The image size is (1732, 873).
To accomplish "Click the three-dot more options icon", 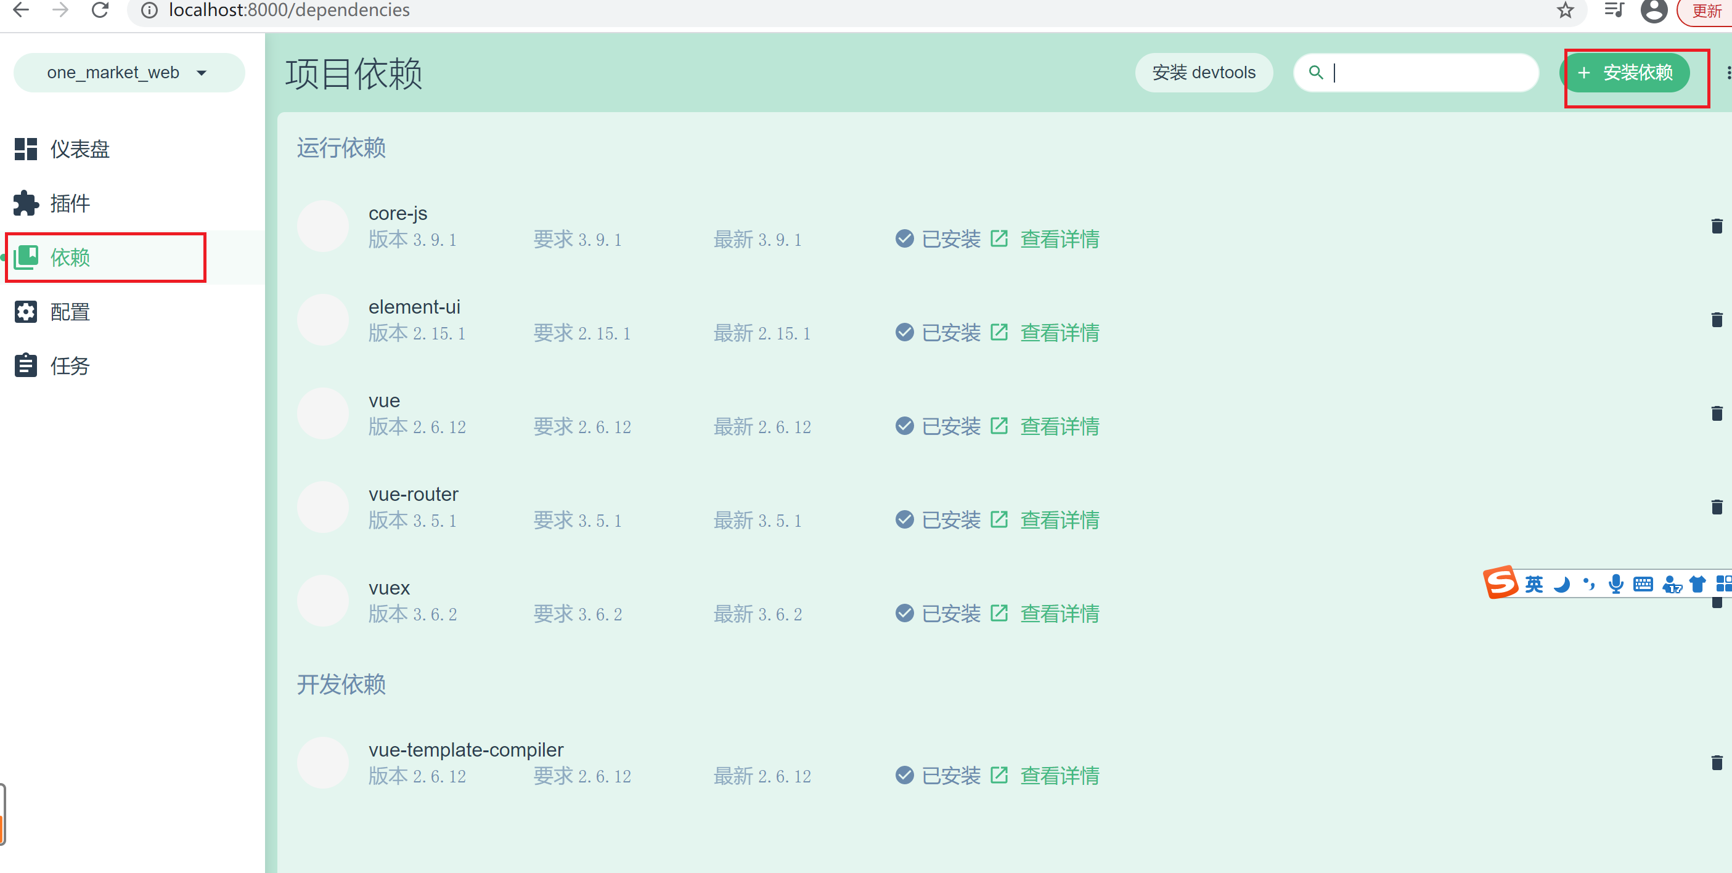I will pos(1726,73).
